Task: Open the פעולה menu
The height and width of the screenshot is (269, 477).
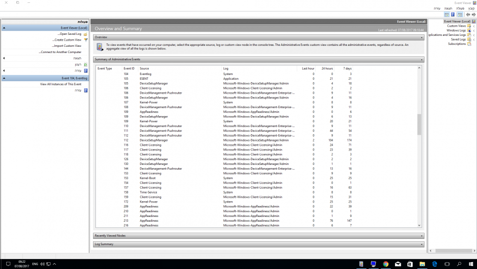Action: 460,9
